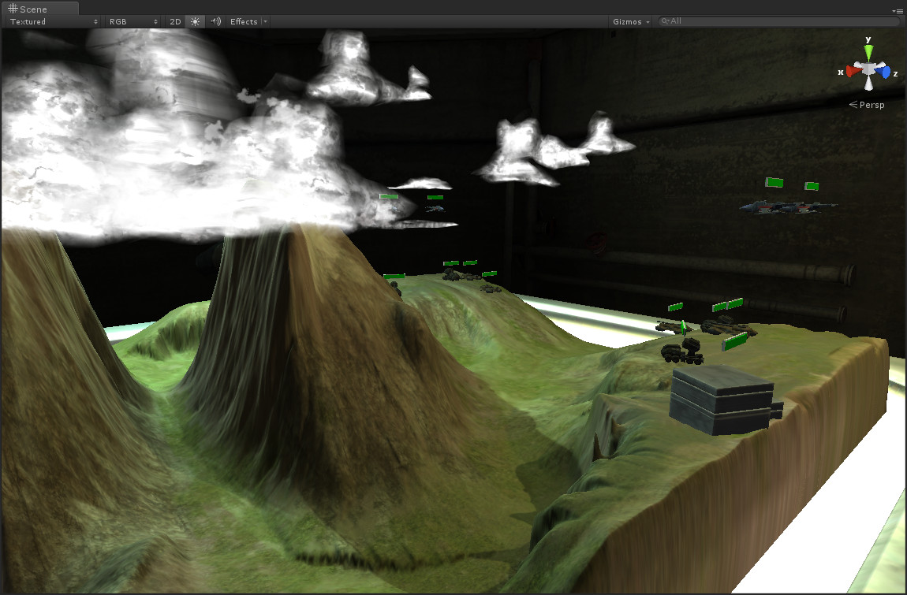Toggle scene audio with the speaker icon
This screenshot has height=595, width=907.
(x=215, y=21)
